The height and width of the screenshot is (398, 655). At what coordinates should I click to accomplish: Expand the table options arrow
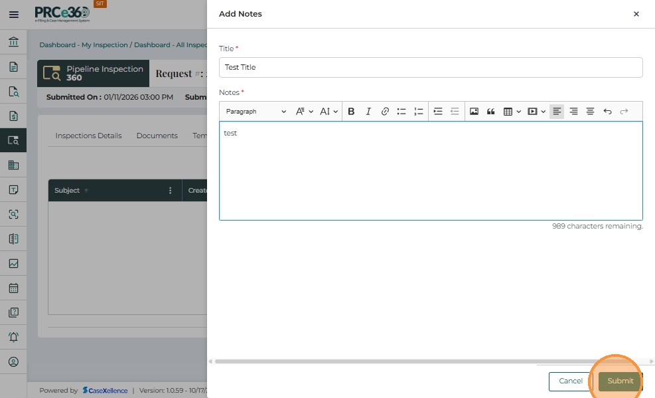pyautogui.click(x=518, y=111)
